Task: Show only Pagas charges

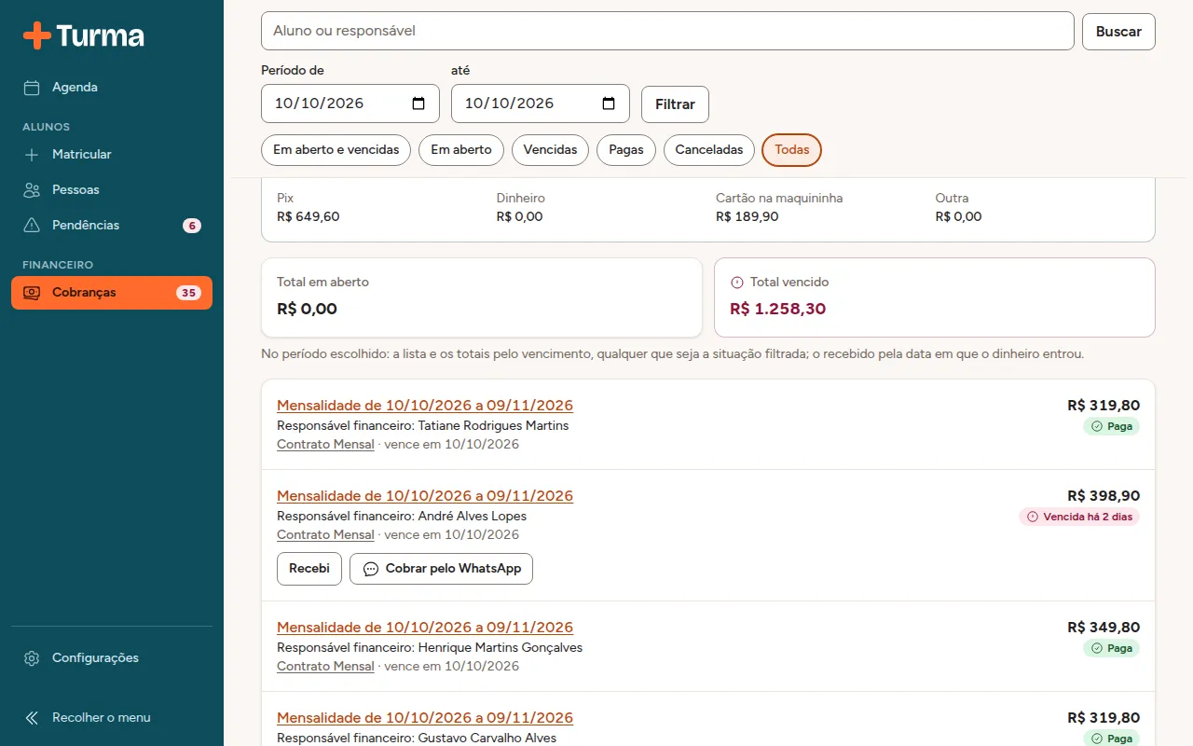Action: (x=626, y=150)
